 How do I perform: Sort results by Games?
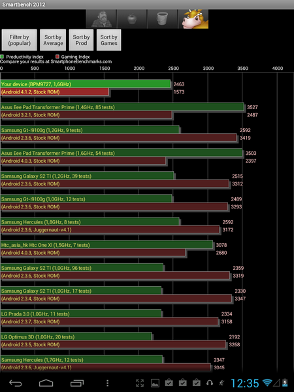108,40
